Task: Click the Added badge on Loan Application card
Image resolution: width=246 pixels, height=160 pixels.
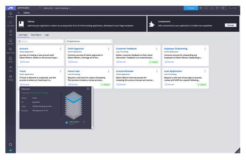Action: (x=202, y=85)
